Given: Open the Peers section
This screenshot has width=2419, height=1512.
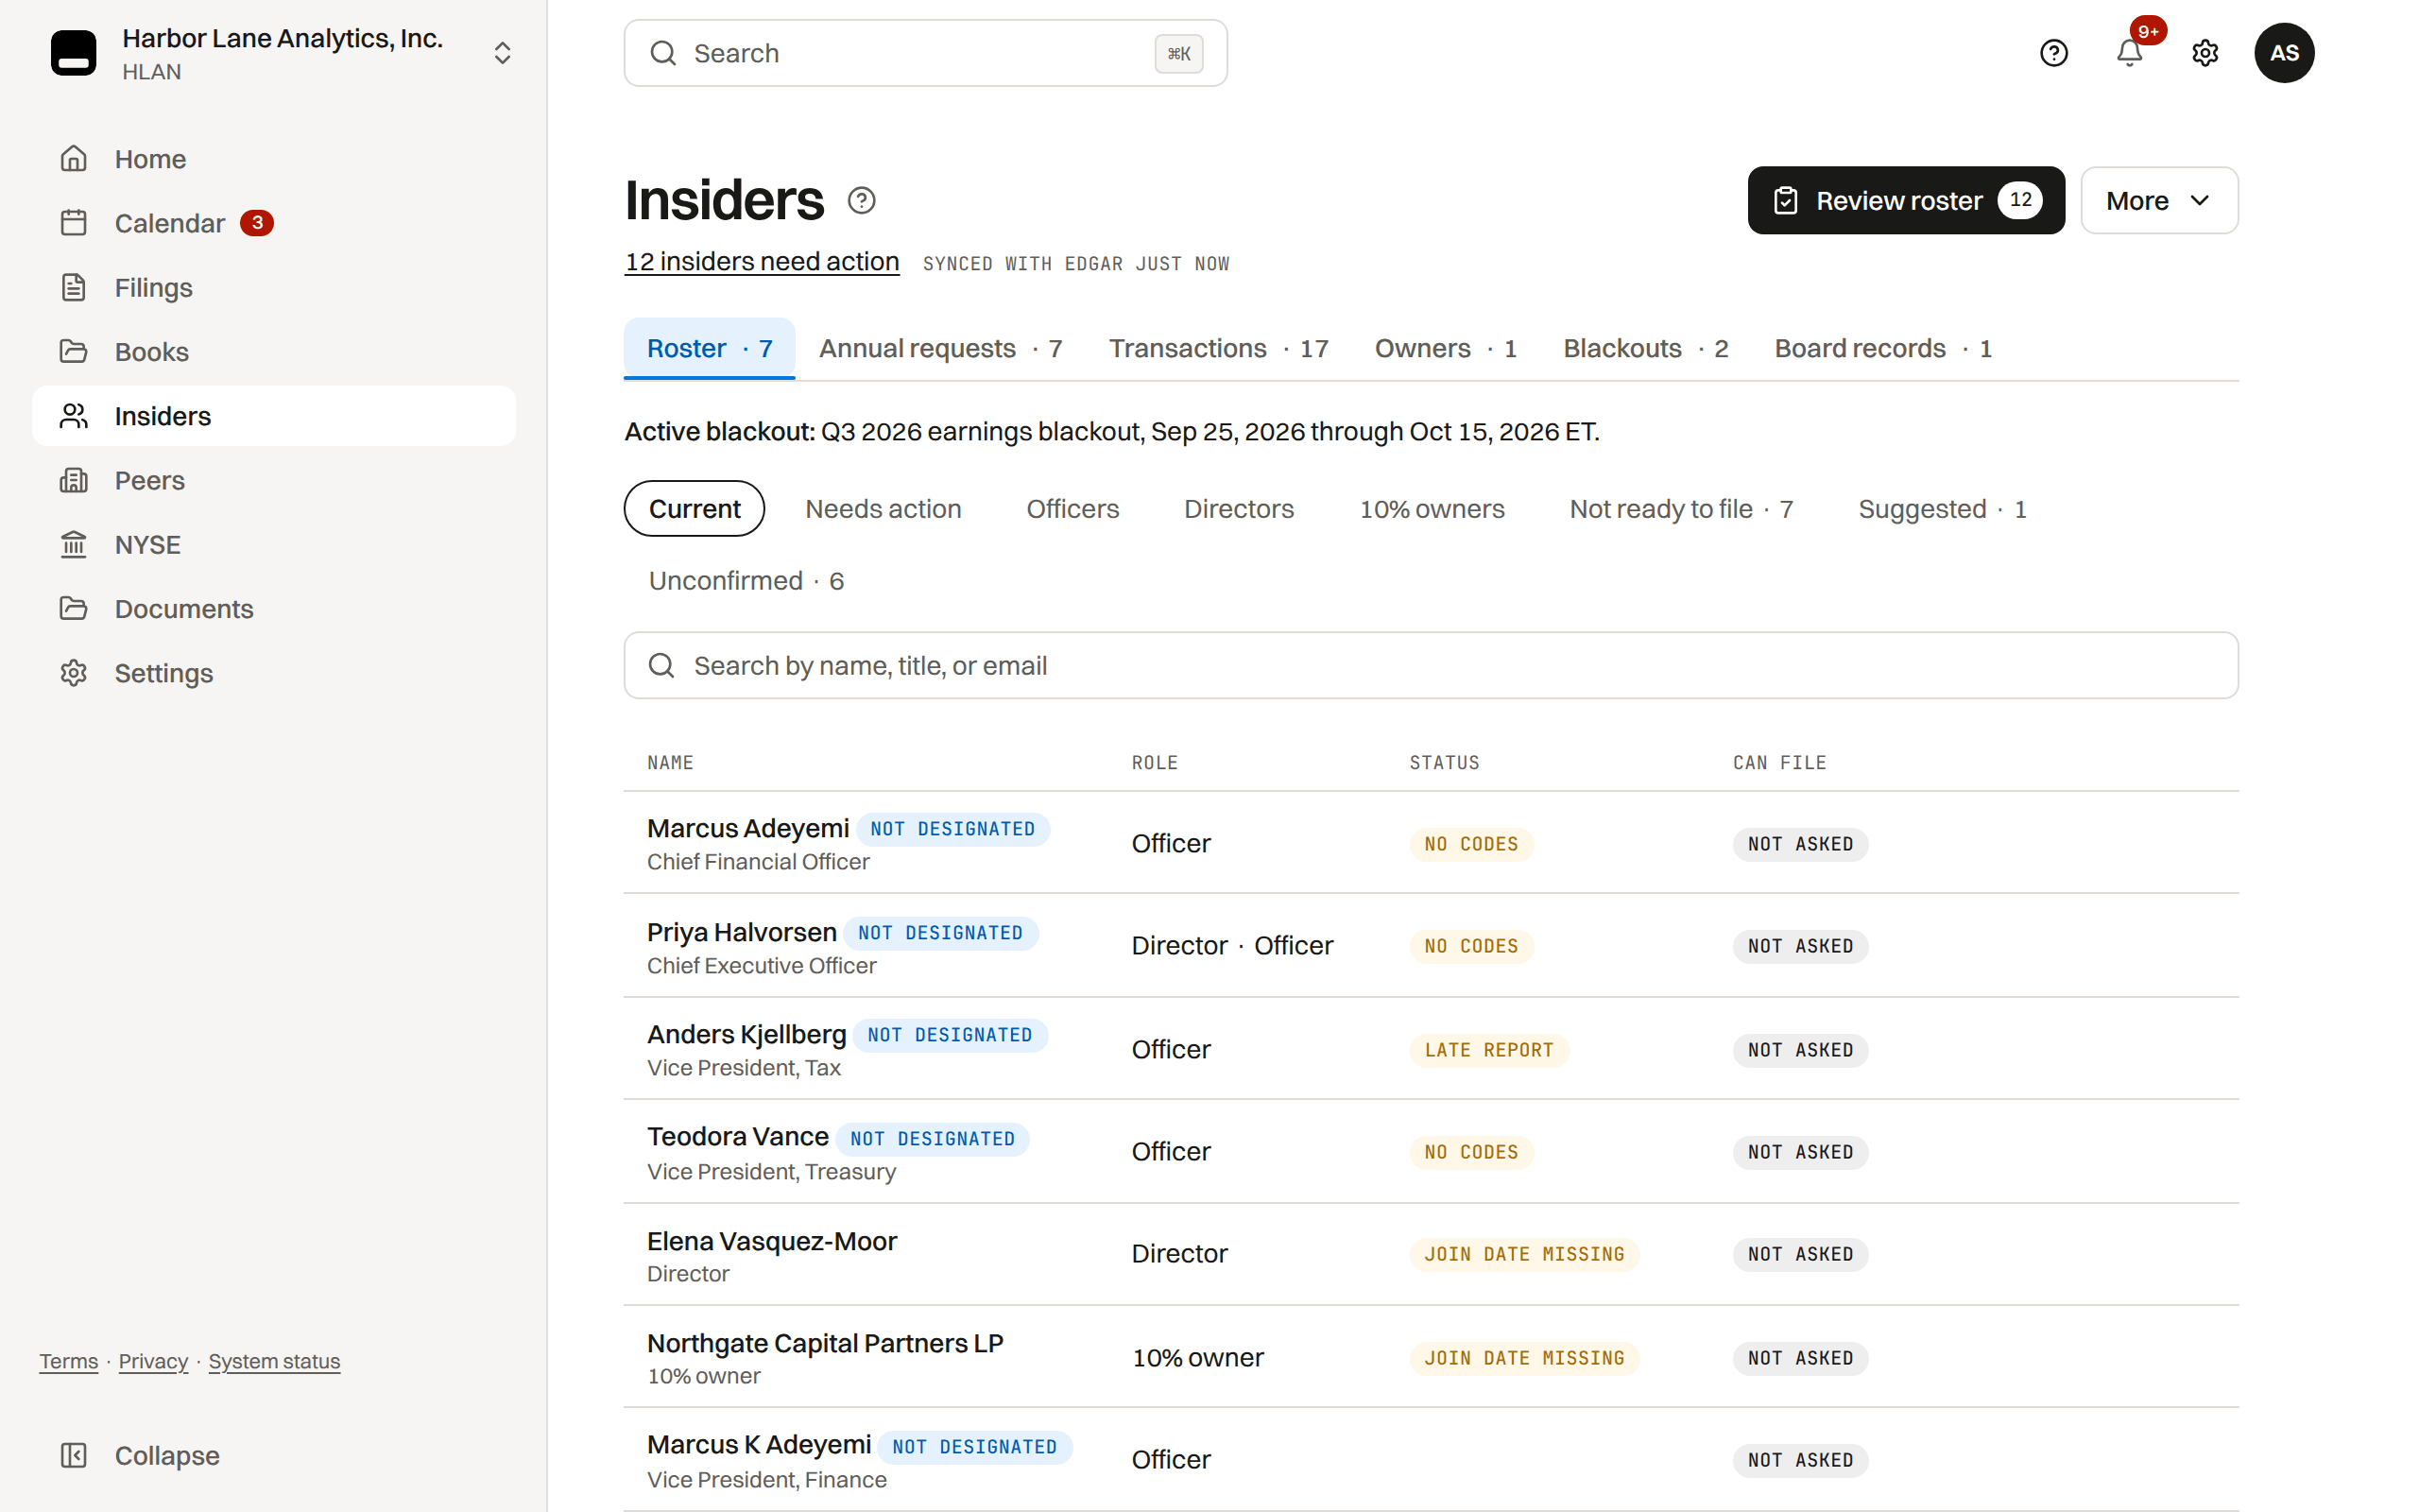Looking at the screenshot, I should 273,480.
